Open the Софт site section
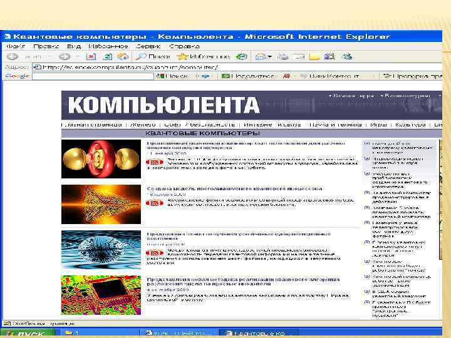This screenshot has width=451, height=338. point(172,125)
